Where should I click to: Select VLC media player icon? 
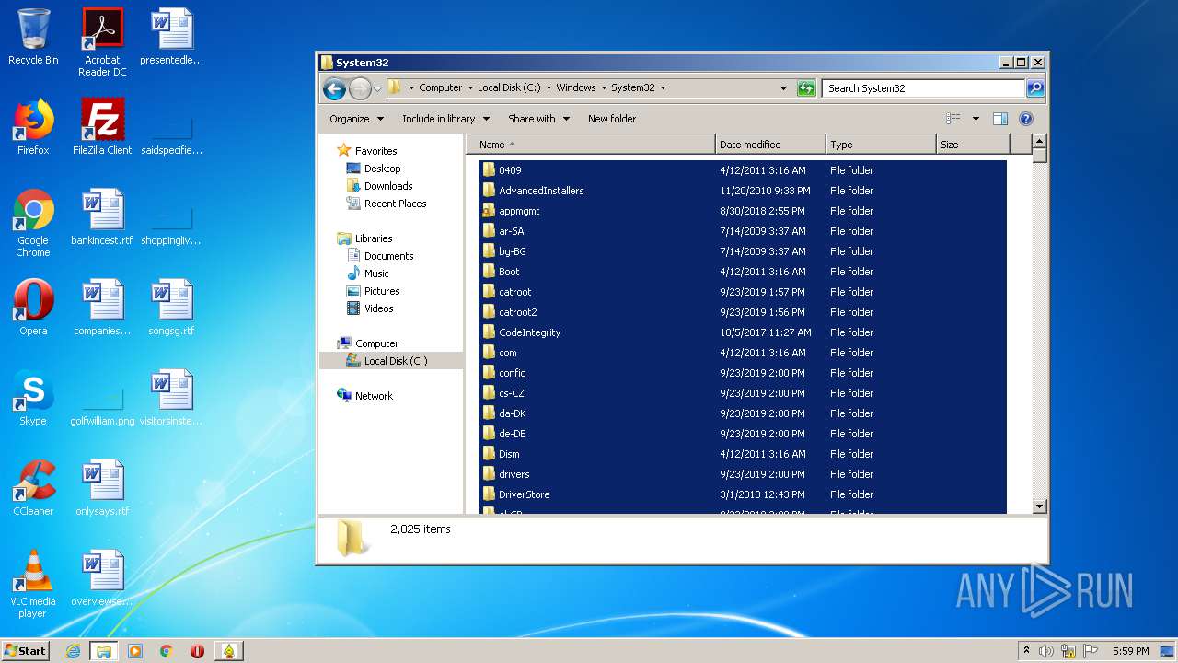33,584
